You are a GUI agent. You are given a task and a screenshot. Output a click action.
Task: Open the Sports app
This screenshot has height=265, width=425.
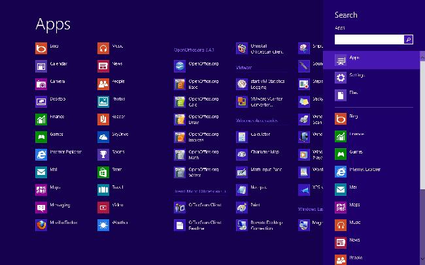(x=103, y=155)
